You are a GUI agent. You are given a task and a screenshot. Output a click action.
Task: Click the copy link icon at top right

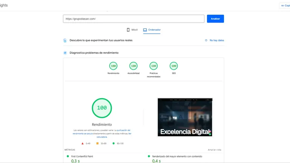282,6
